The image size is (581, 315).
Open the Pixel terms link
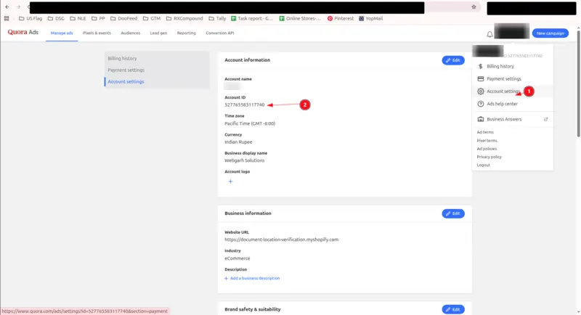pos(487,141)
